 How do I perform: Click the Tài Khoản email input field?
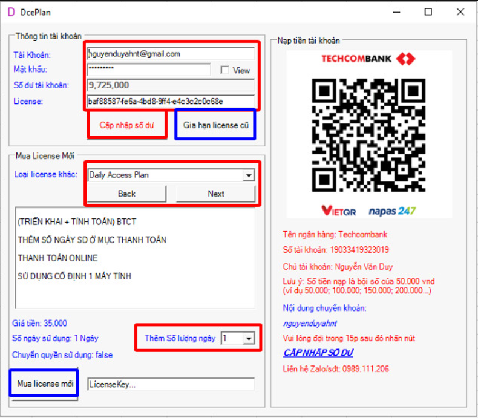(x=171, y=54)
